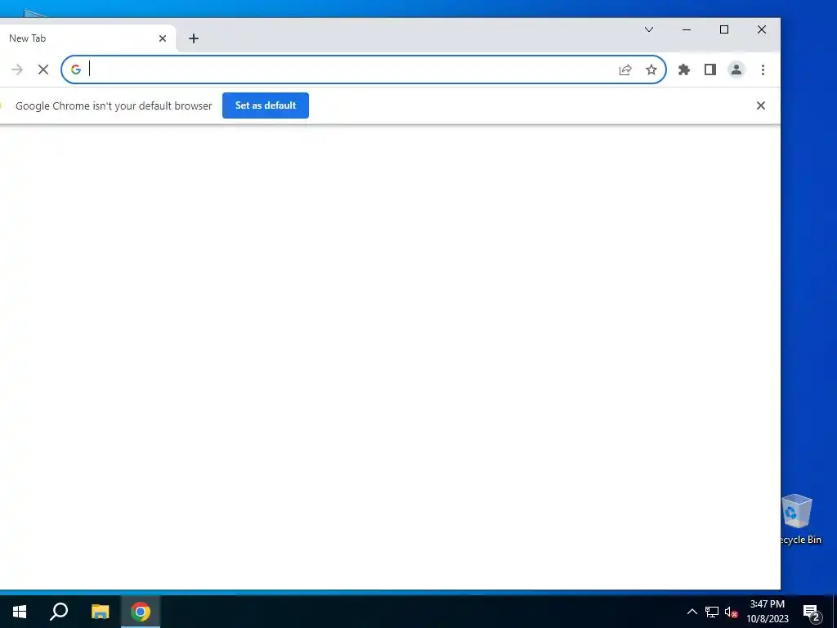Click the forward navigation arrow

click(17, 70)
